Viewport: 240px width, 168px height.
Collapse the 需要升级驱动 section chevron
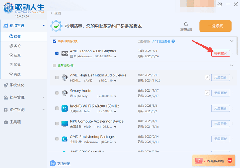pos(232,41)
